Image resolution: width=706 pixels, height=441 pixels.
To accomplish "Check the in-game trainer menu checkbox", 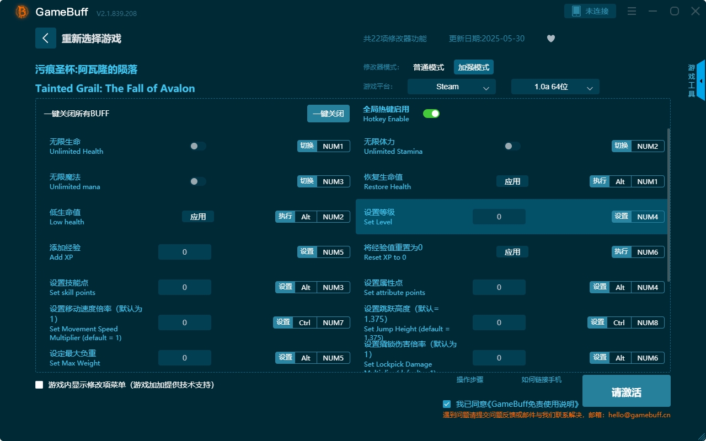I will click(x=39, y=385).
